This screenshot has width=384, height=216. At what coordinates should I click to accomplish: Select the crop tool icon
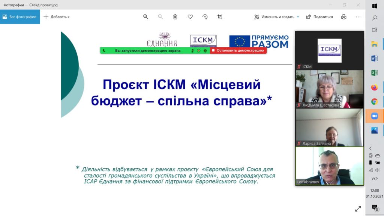(x=220, y=17)
